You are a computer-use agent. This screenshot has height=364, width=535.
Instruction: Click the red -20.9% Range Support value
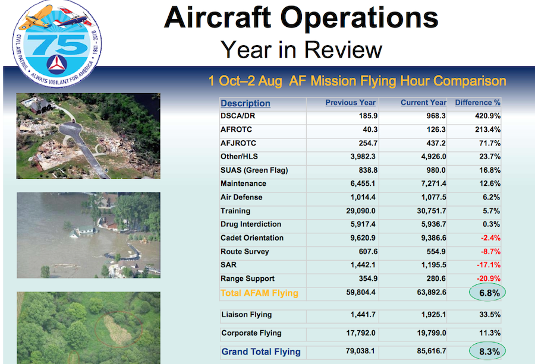[x=486, y=278]
